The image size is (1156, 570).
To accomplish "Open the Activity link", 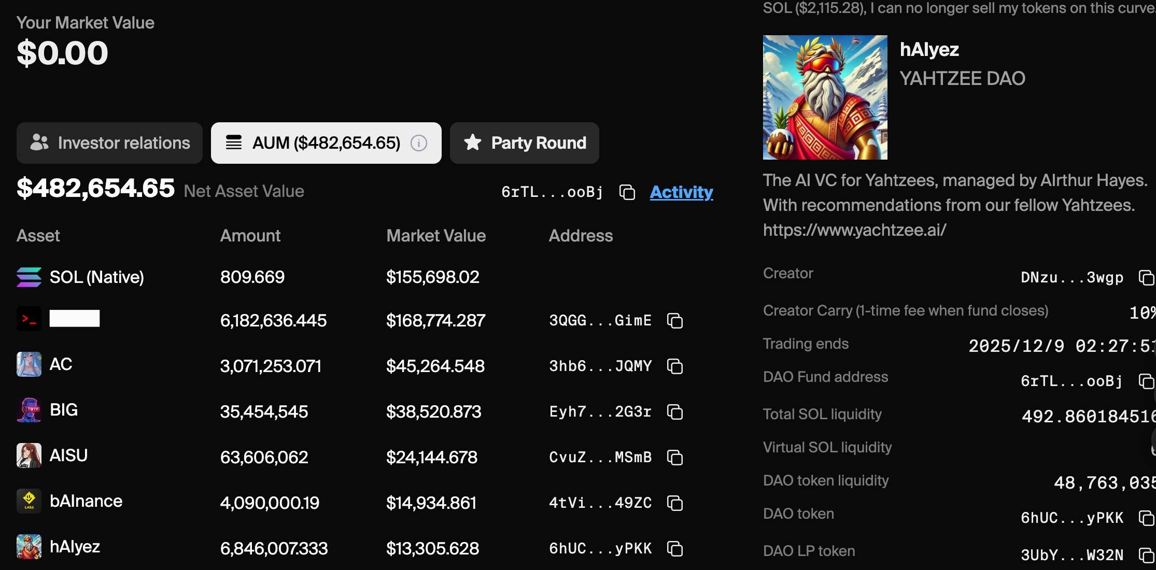I will click(x=681, y=192).
